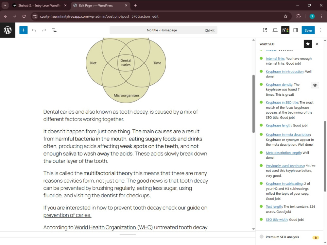Redo the editor change
Image resolution: width=327 pixels, height=245 pixels.
[44, 30]
